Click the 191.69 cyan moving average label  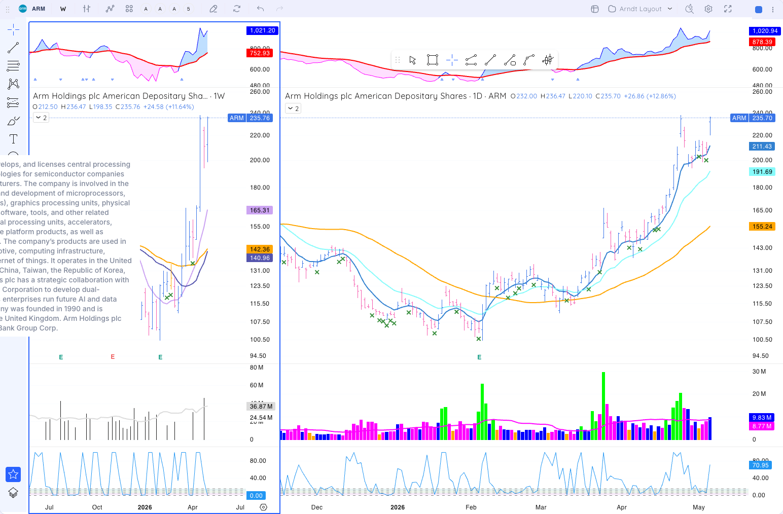(x=762, y=172)
